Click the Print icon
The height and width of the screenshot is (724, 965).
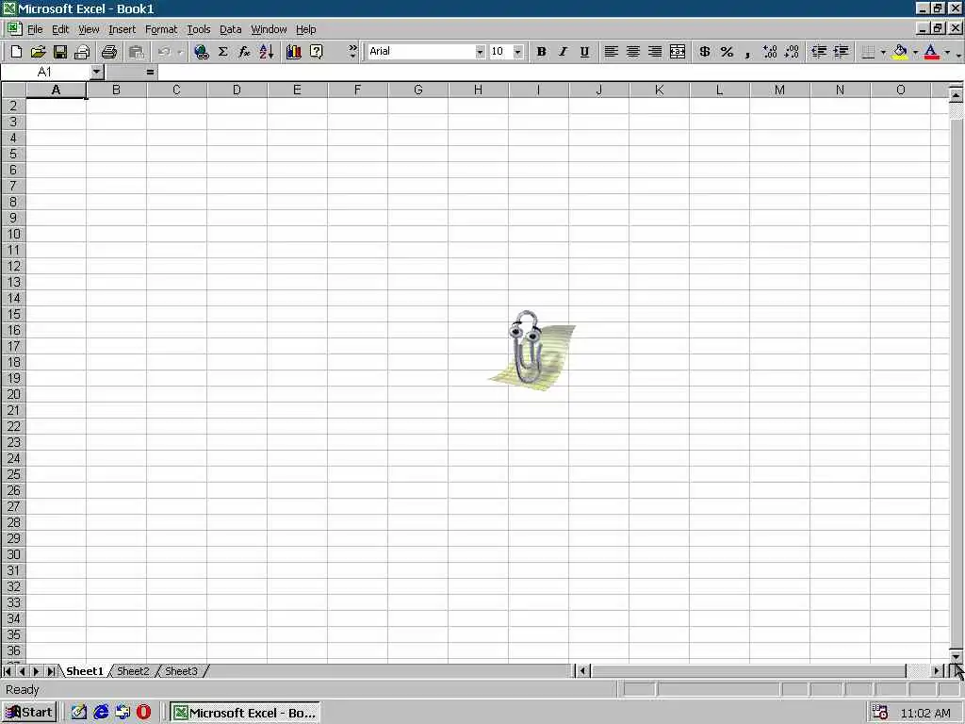(109, 52)
